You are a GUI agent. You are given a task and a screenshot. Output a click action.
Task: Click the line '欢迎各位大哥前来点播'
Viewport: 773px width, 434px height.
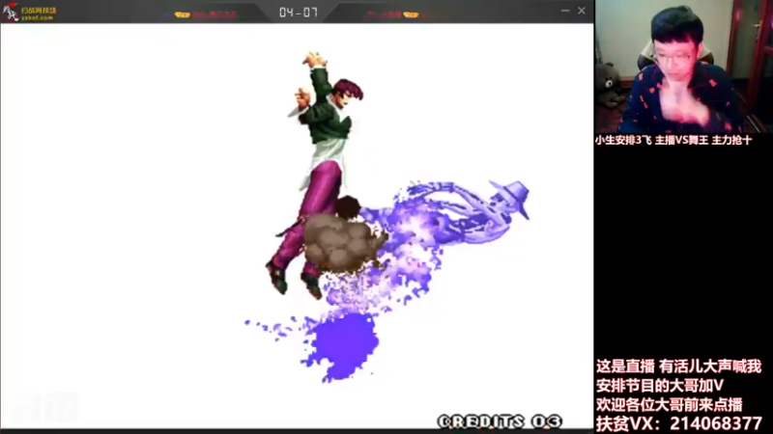[670, 404]
